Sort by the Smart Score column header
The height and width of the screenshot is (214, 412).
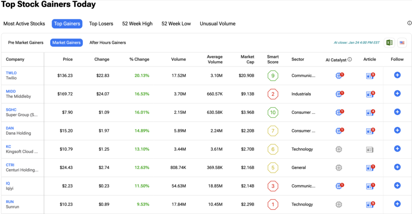point(273,60)
